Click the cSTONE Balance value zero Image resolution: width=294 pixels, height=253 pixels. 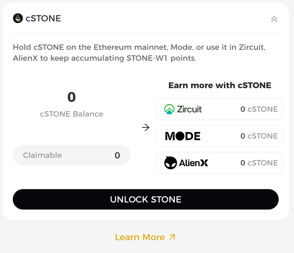pos(72,97)
